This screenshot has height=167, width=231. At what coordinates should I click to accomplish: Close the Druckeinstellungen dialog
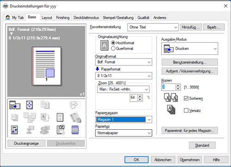225,6
